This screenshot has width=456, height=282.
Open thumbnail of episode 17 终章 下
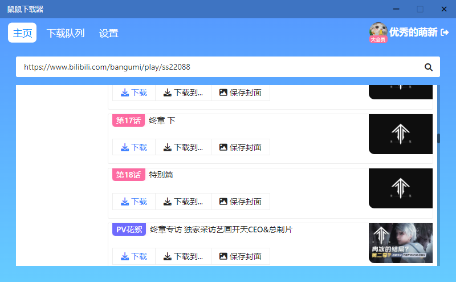pyautogui.click(x=400, y=134)
